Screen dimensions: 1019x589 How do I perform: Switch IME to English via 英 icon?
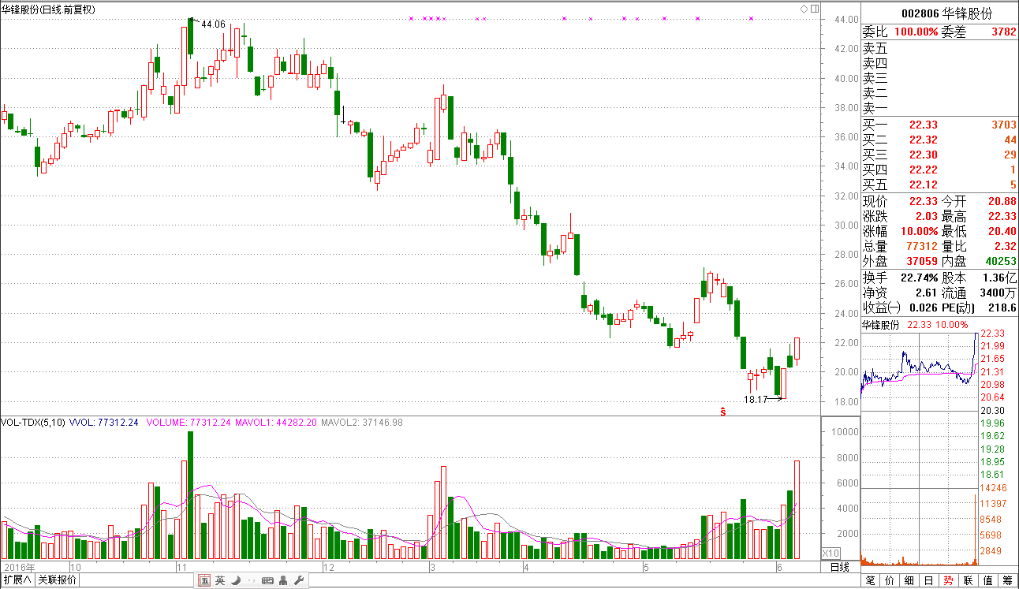pyautogui.click(x=220, y=580)
